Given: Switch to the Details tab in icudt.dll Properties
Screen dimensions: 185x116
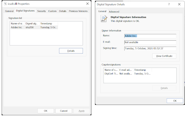Looking at the screenshot, I should click(x=63, y=11).
